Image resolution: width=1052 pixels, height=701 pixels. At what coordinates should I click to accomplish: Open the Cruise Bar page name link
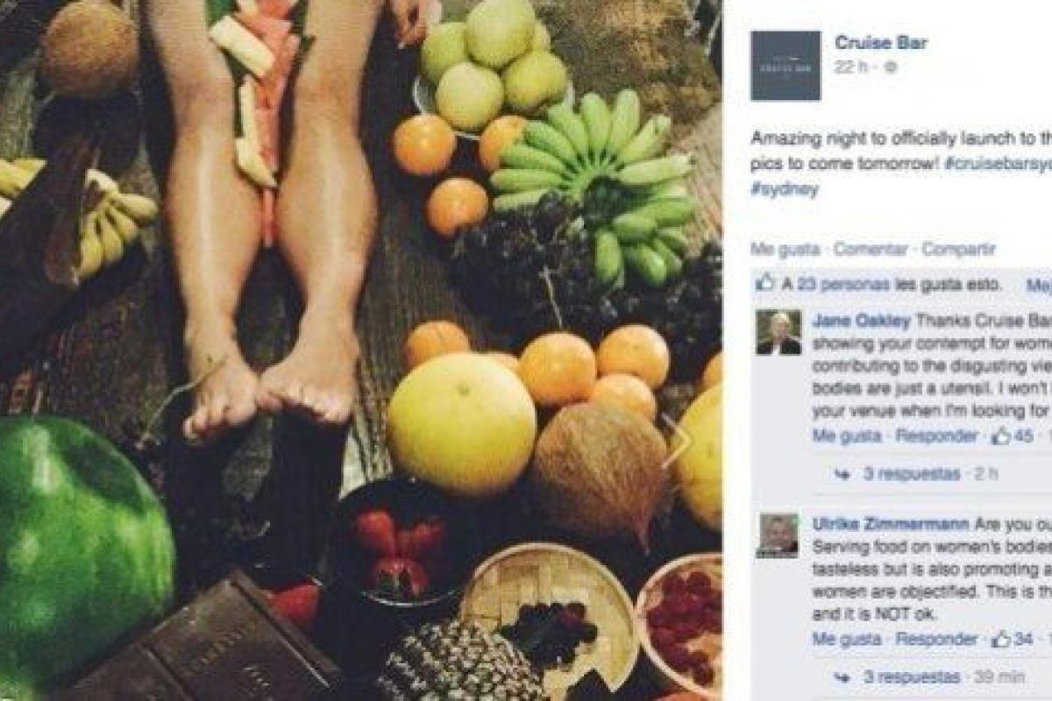(x=881, y=43)
